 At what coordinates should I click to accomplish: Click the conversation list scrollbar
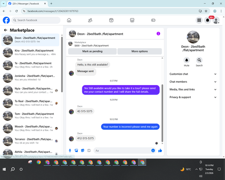click(62, 64)
